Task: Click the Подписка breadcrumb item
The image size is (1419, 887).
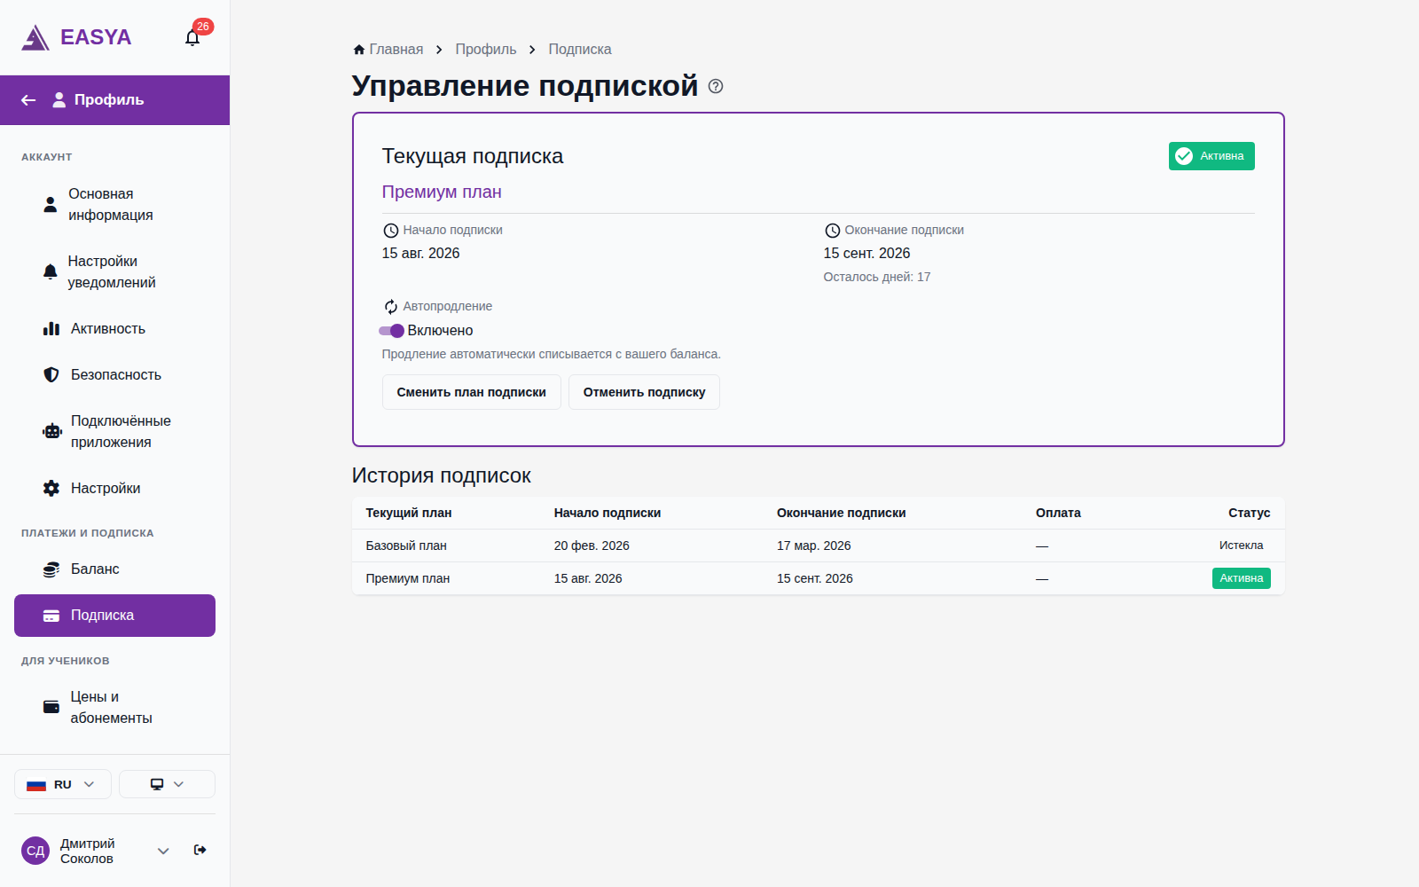Action: click(580, 50)
